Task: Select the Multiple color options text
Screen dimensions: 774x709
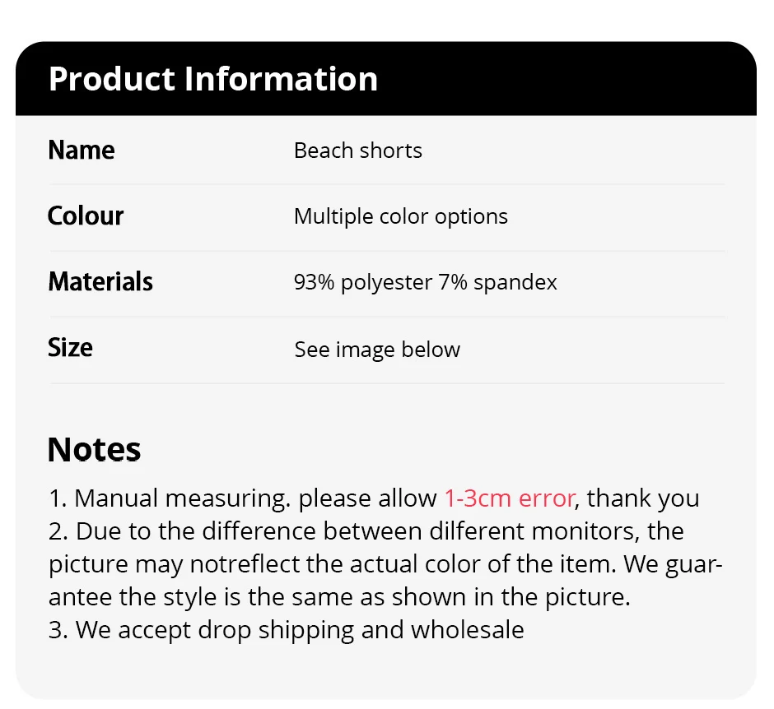Action: 400,216
